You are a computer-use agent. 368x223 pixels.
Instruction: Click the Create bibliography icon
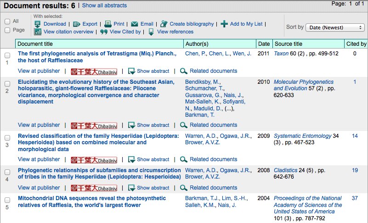tap(163, 24)
